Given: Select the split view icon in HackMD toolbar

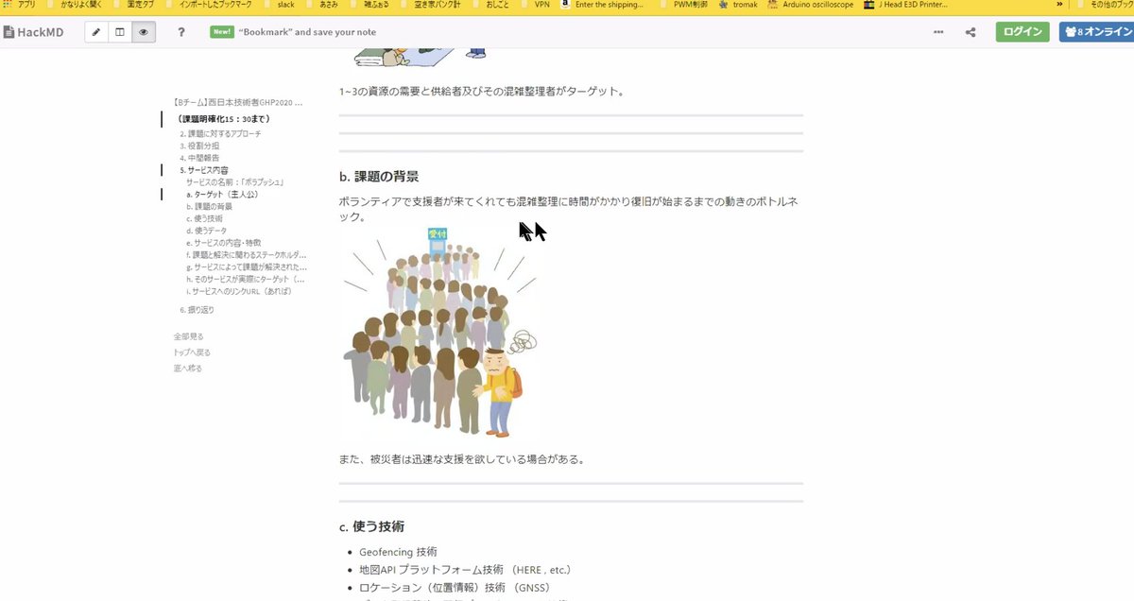Looking at the screenshot, I should click(118, 31).
